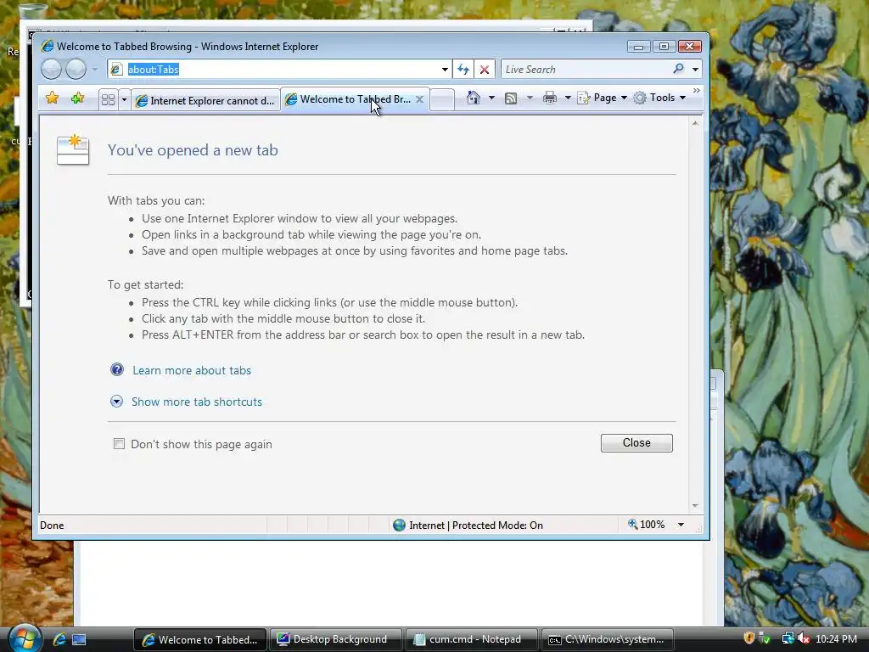Viewport: 869px width, 652px height.
Task: Open the Feeds dropdown arrow
Action: 530,98
